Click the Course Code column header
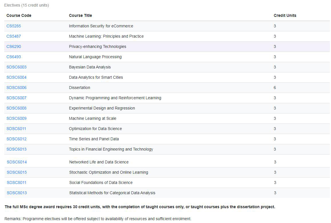Screen dimensions: 331x223 19,15
